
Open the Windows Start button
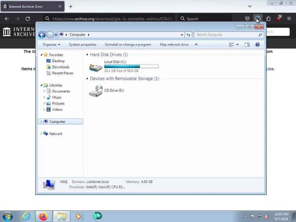pyautogui.click(x=8, y=216)
